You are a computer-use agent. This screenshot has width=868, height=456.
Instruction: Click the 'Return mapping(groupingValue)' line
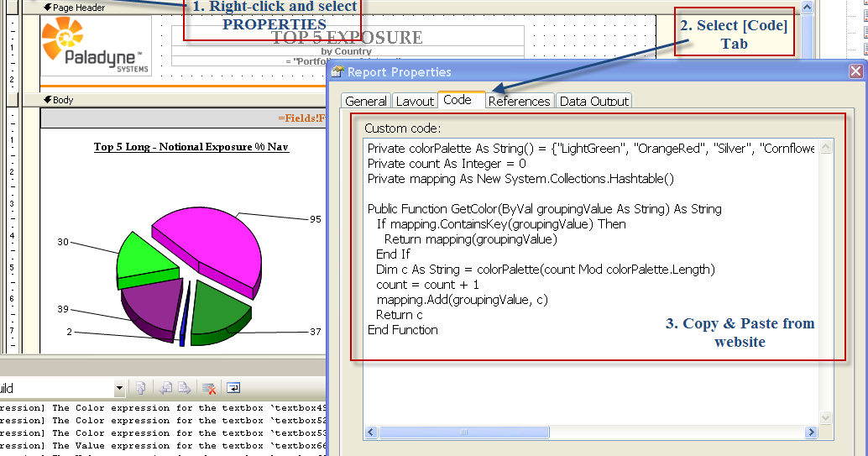471,239
